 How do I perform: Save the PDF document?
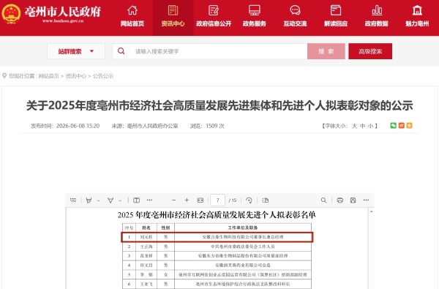(353, 200)
